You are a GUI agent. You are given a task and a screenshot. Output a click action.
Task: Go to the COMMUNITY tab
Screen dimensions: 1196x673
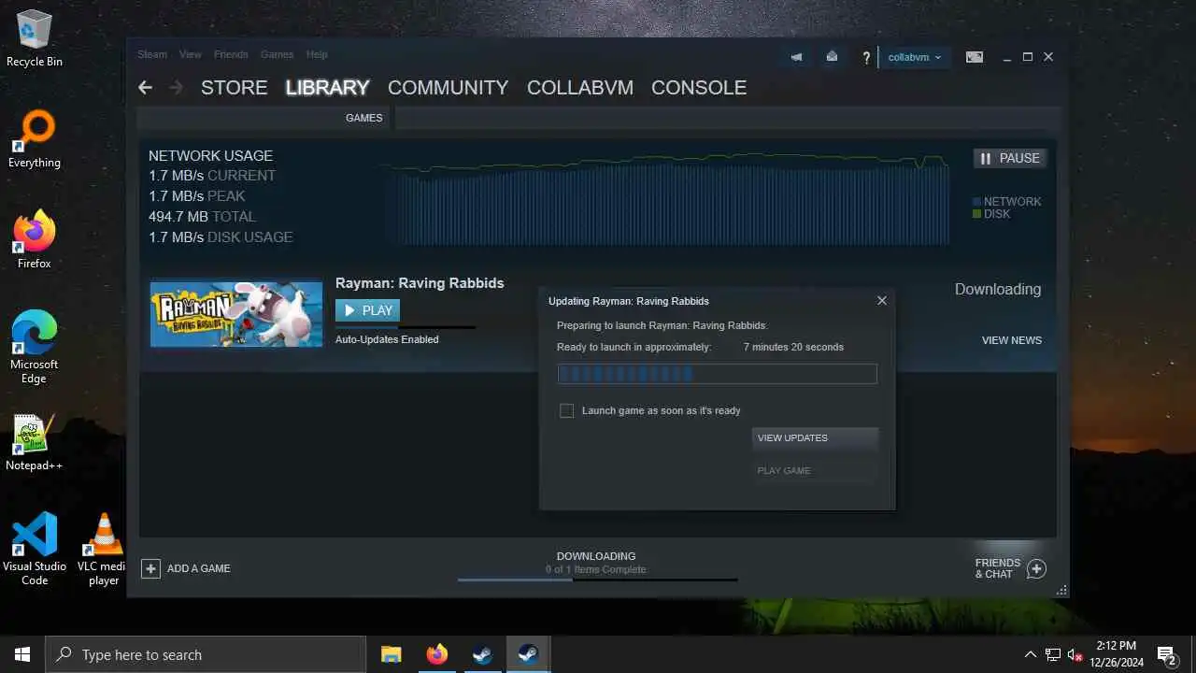tap(448, 87)
